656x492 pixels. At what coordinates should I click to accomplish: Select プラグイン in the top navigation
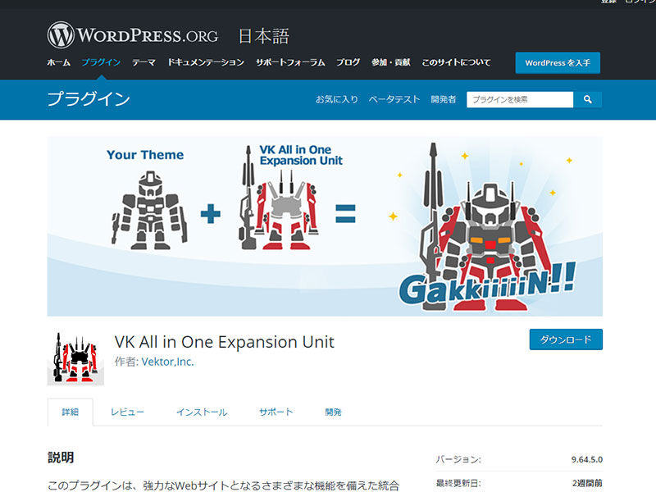click(101, 62)
